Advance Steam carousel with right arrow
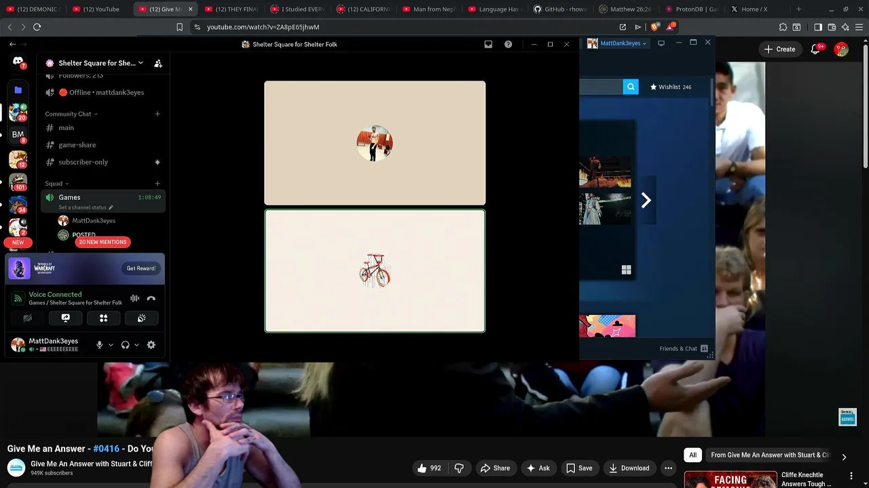Screen dimensions: 869x488 coord(646,200)
